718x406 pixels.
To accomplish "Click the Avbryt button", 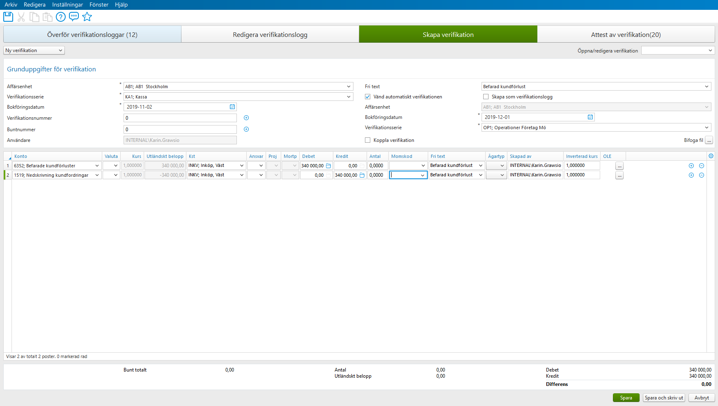I will pyautogui.click(x=701, y=397).
